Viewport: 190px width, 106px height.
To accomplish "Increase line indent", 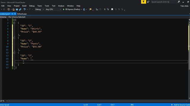I will point(108,9).
